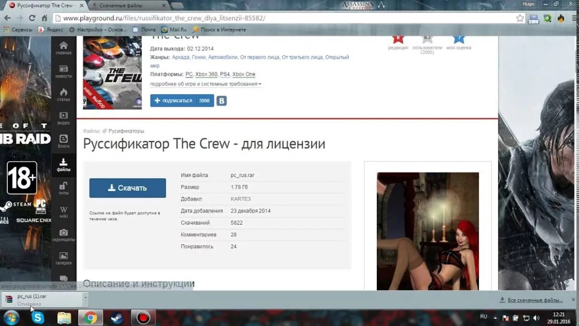
Task: Open the галерея sidebar section
Action: pyautogui.click(x=63, y=259)
